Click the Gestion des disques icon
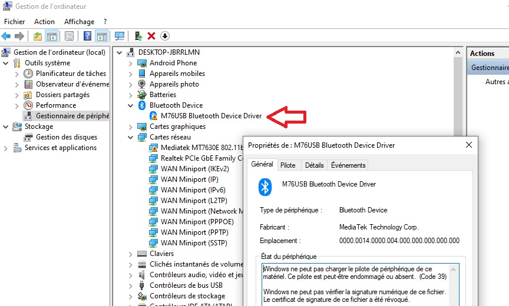509x306 pixels. coord(28,137)
